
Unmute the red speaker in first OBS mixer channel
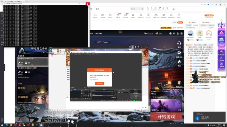[x=114, y=93]
